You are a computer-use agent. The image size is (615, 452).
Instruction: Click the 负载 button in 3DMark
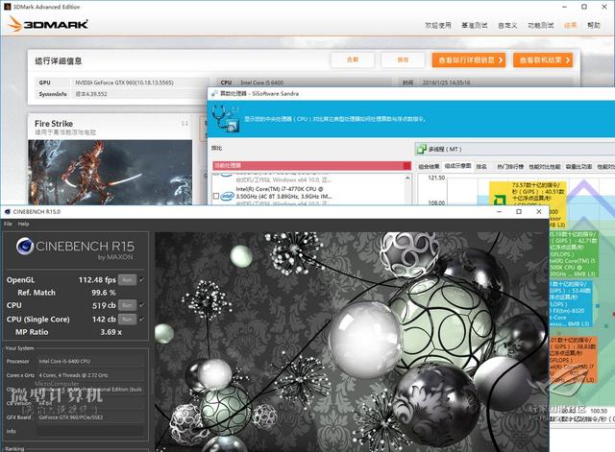tap(353, 59)
